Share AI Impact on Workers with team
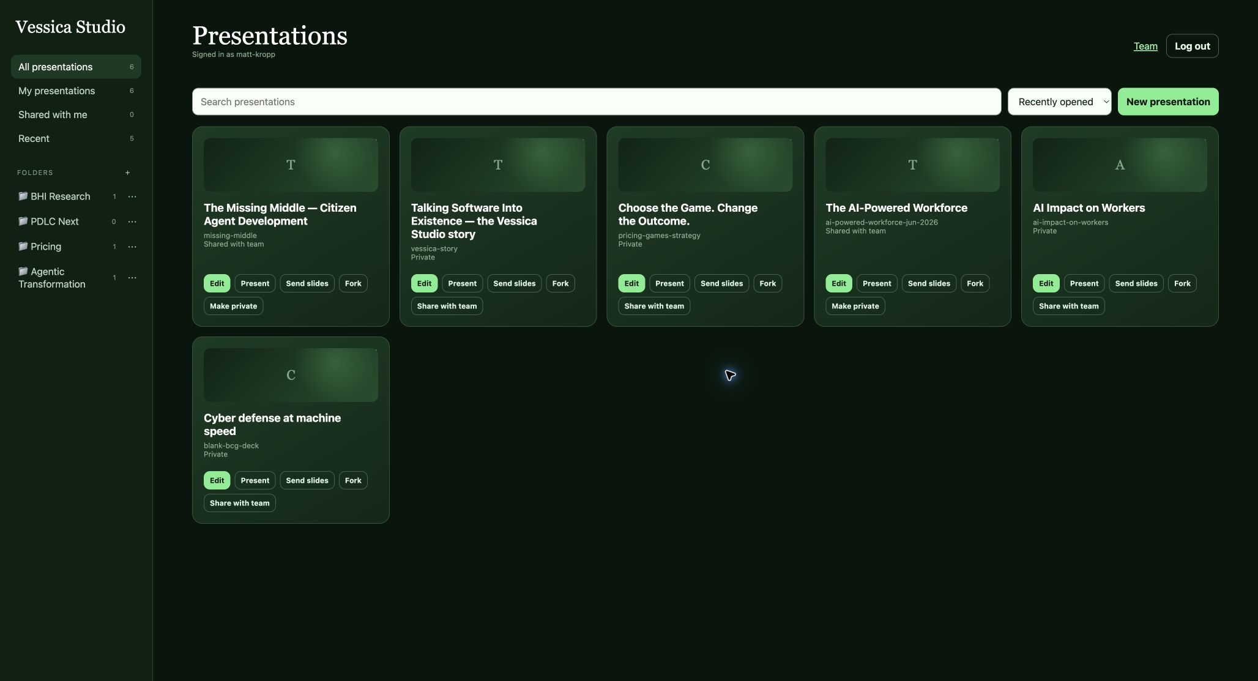Image resolution: width=1258 pixels, height=681 pixels. tap(1069, 306)
